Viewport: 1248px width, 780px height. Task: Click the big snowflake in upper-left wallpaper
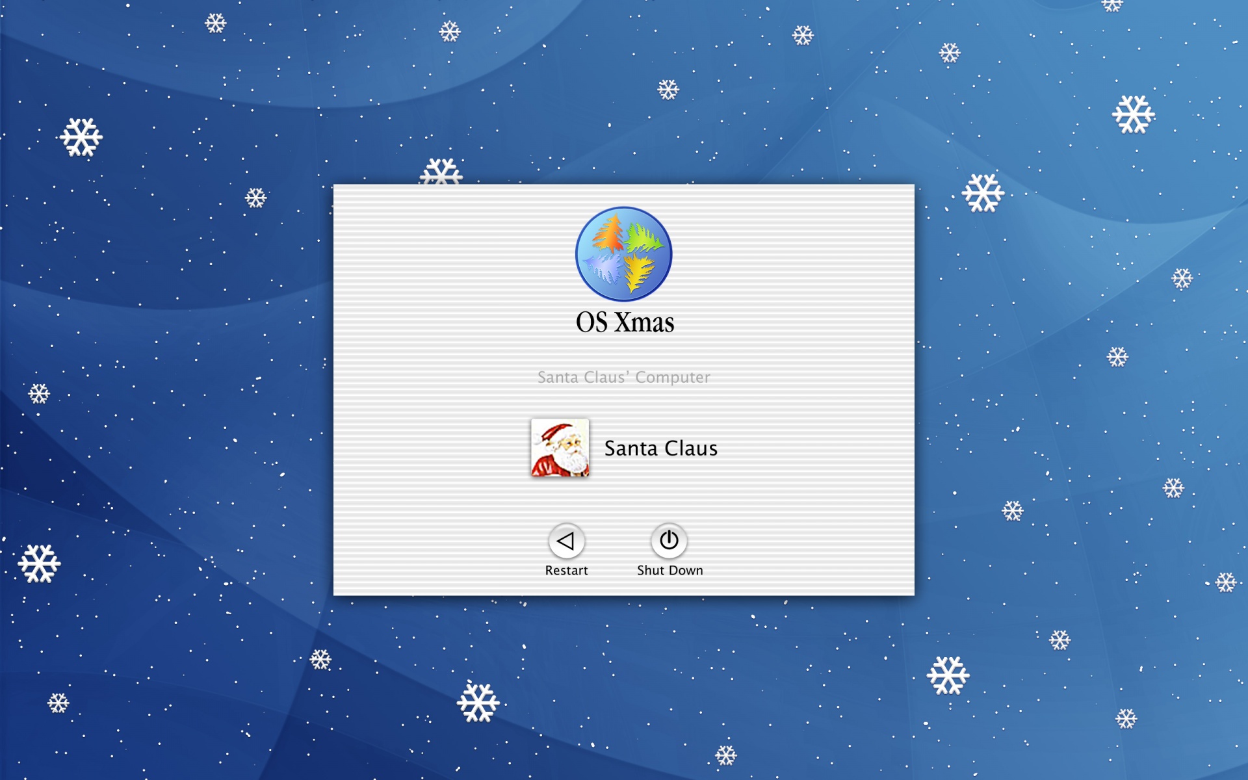point(81,137)
